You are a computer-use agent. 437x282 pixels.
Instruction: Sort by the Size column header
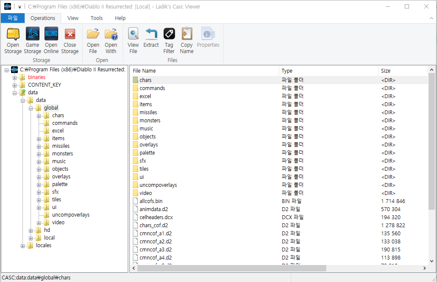click(403, 71)
